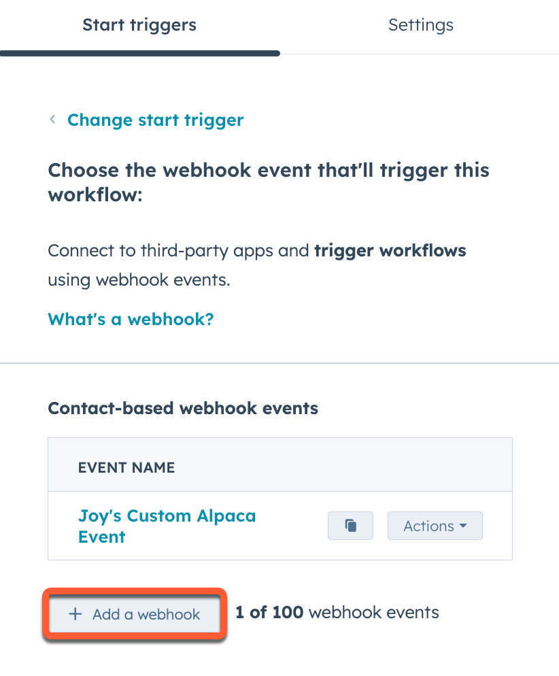Image resolution: width=559 pixels, height=676 pixels.
Task: Open the What's a webhook? link
Action: pyautogui.click(x=130, y=319)
